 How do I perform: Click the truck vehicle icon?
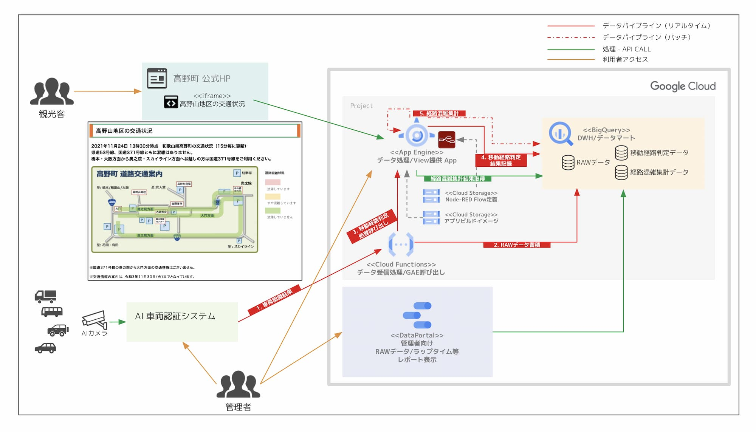(x=45, y=297)
